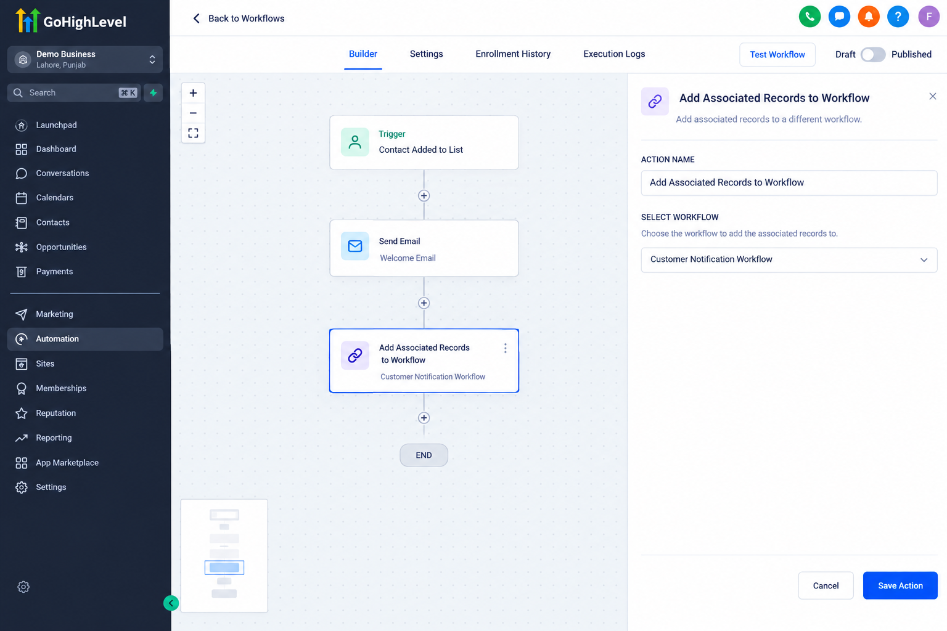Edit the Action Name input field
The image size is (947, 631).
pyautogui.click(x=789, y=183)
